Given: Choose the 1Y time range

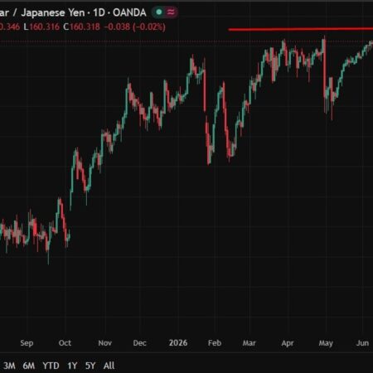Looking at the screenshot, I should pyautogui.click(x=72, y=366).
